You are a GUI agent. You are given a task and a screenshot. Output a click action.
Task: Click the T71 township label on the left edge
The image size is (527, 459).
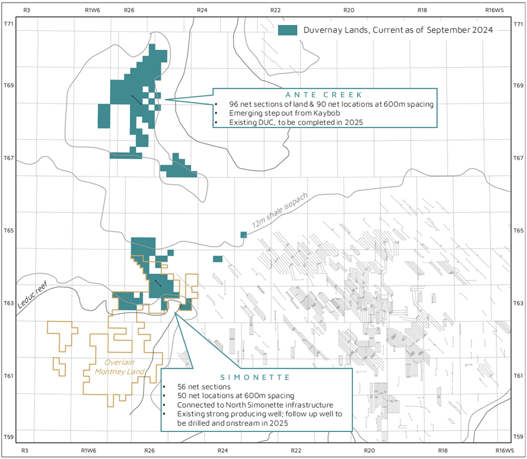click(x=8, y=24)
